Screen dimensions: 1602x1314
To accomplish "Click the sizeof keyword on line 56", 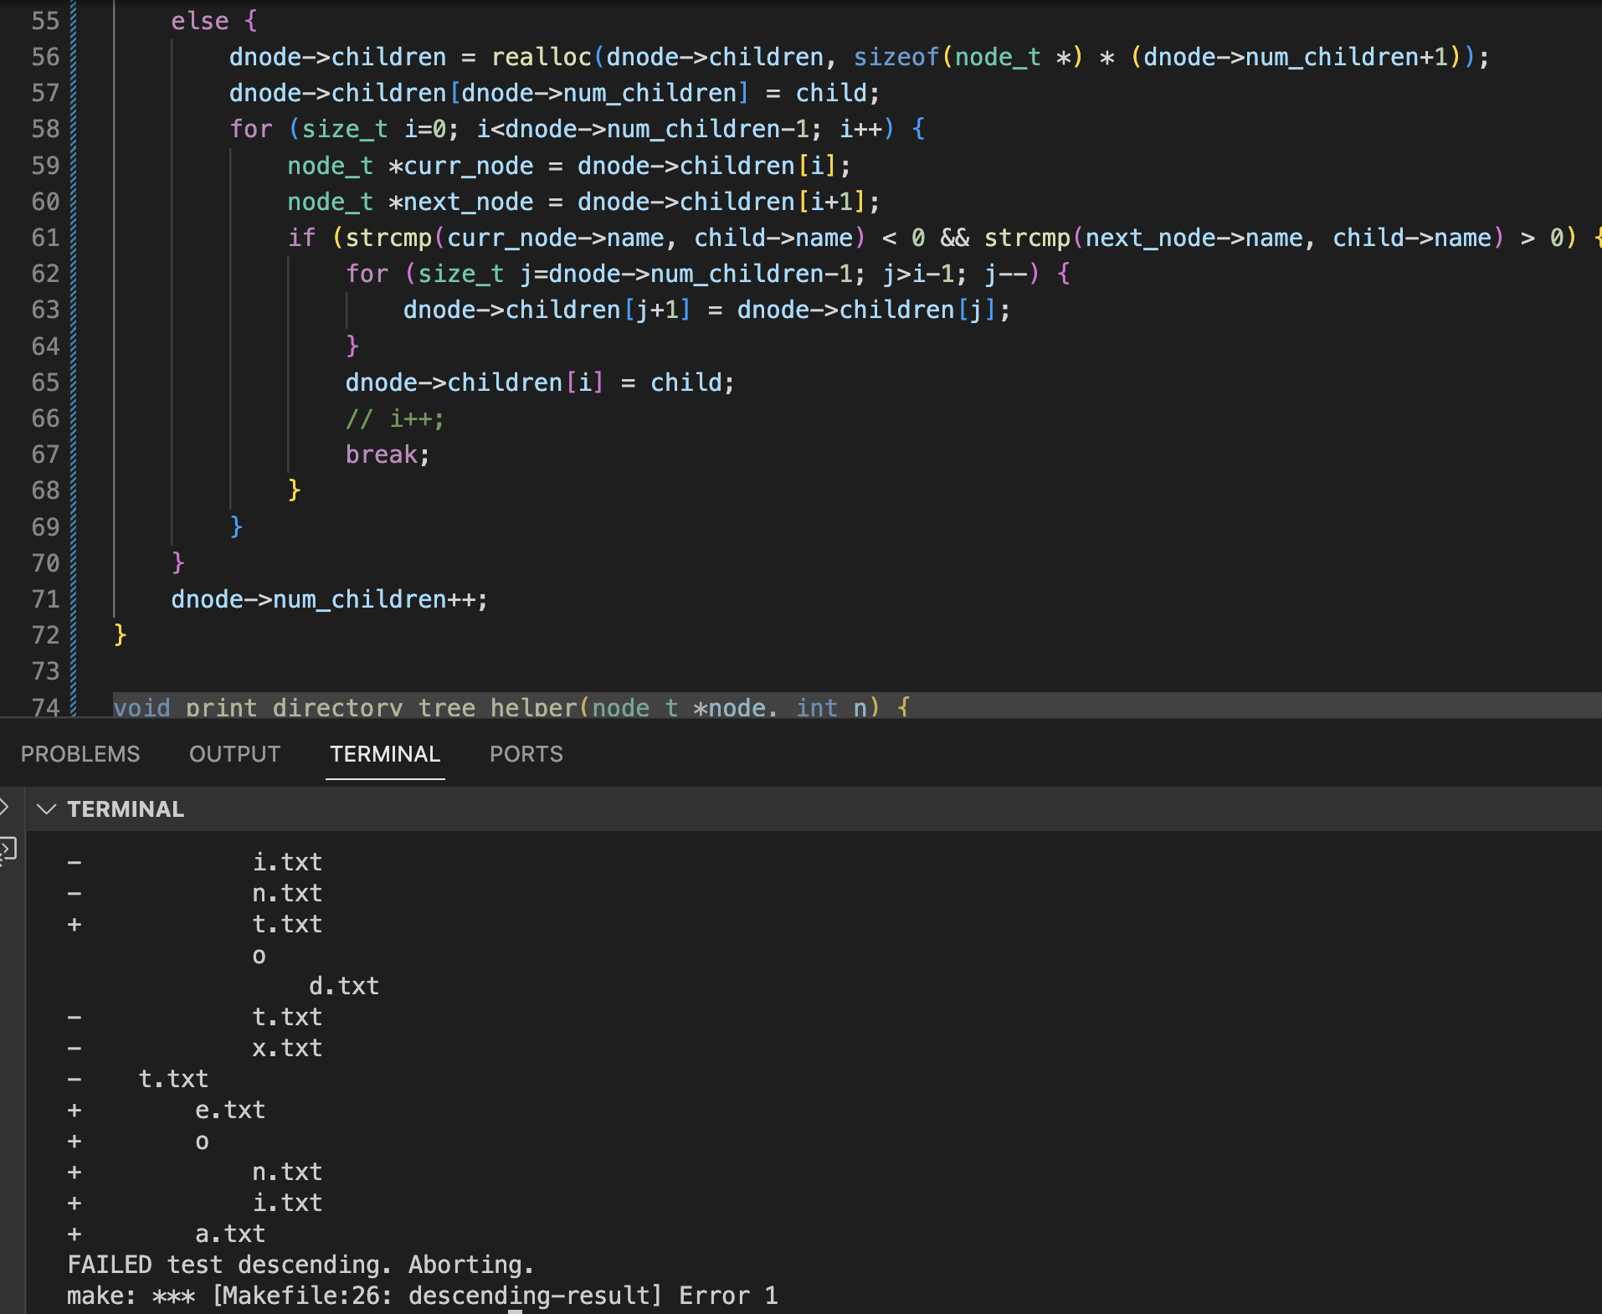I will point(896,57).
